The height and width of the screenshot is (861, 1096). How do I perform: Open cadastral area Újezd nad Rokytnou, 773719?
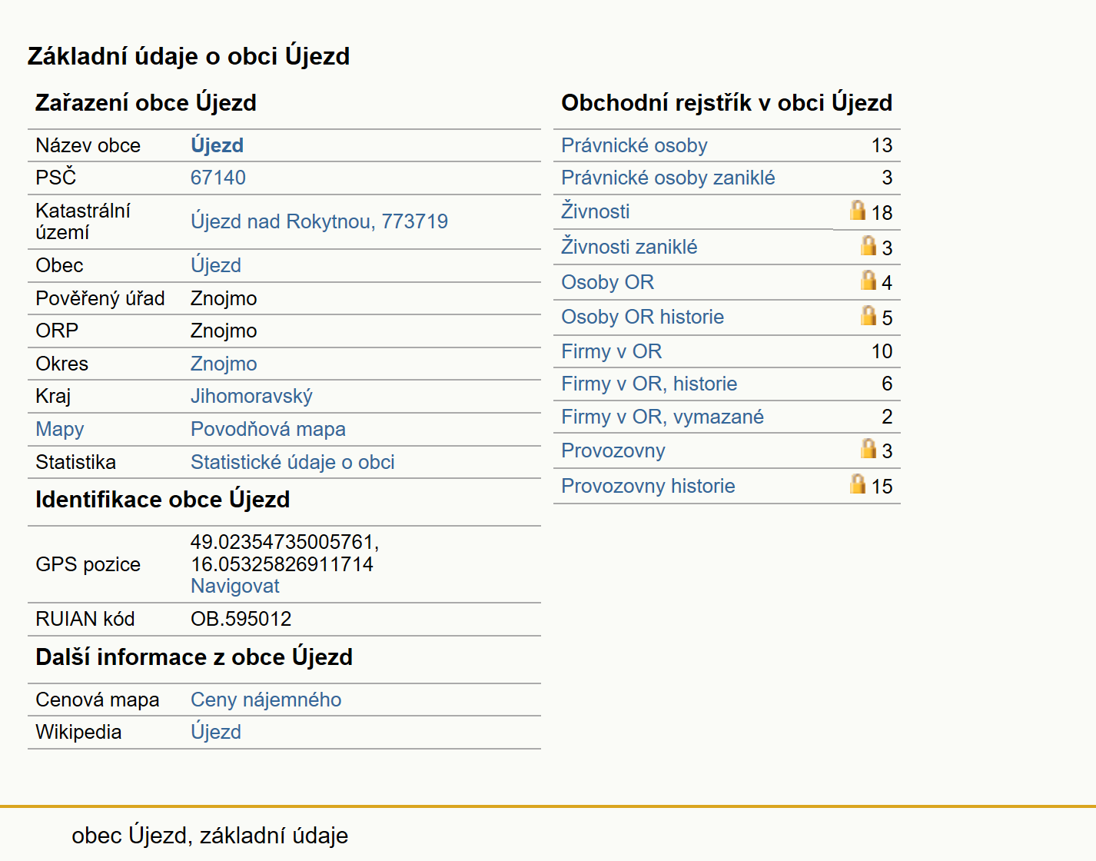(x=319, y=221)
